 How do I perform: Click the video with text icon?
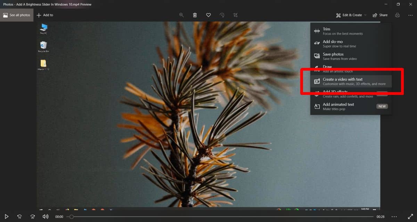click(x=317, y=81)
